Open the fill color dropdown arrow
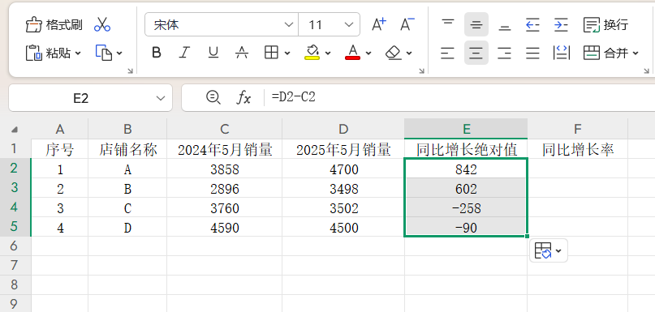Screen dimensions: 655x312 pyautogui.click(x=328, y=53)
